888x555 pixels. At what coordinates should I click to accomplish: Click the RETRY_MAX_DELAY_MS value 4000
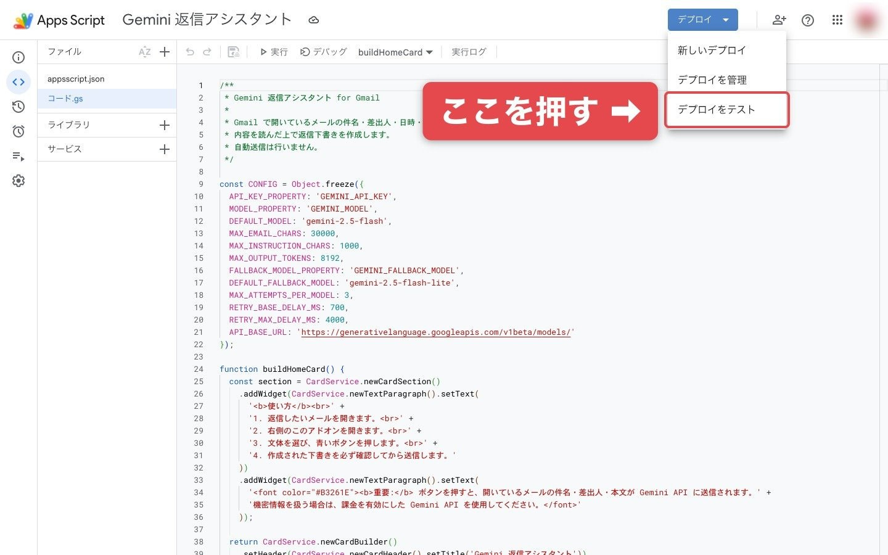[x=335, y=320]
